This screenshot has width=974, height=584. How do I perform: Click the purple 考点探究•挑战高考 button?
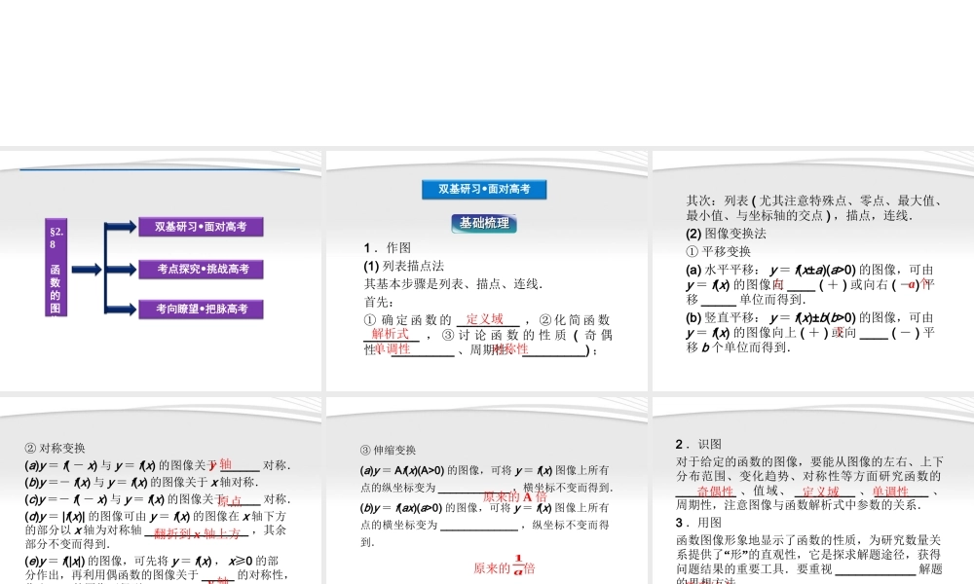click(201, 270)
